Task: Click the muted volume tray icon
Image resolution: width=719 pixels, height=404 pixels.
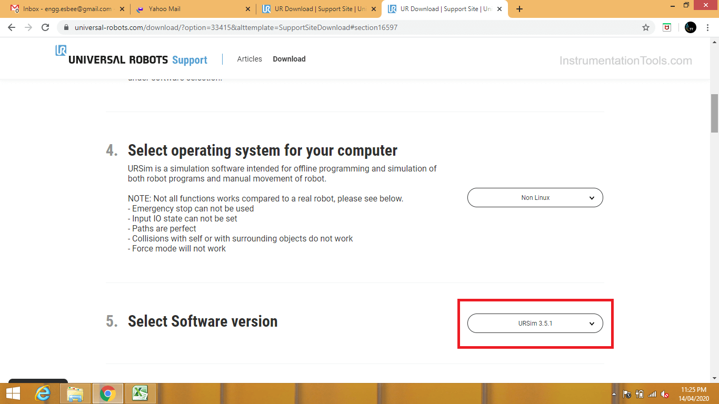Action: [665, 394]
